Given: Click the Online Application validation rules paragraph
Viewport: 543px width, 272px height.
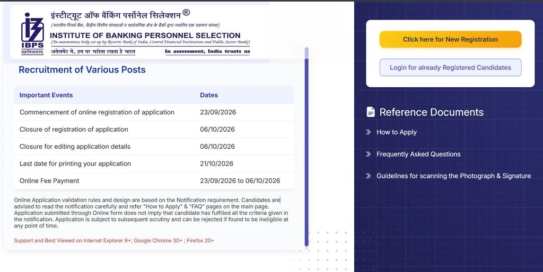Looking at the screenshot, I should tap(151, 213).
